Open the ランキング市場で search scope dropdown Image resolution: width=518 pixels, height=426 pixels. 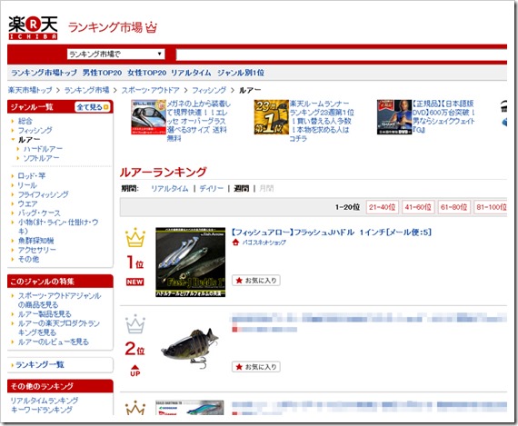coord(115,54)
